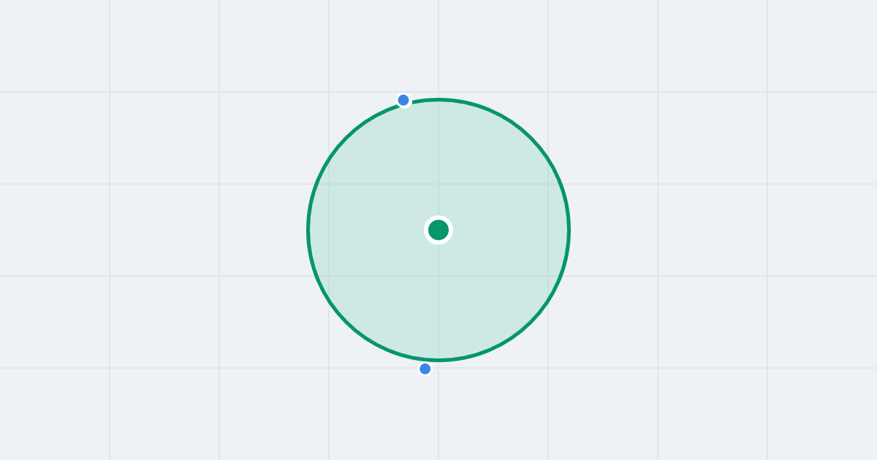Select the blue handle below the circle's bottom edge
877x460 pixels.
(x=425, y=369)
